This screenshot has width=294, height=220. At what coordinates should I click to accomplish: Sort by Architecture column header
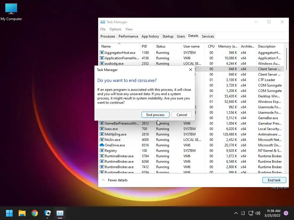coord(247,46)
